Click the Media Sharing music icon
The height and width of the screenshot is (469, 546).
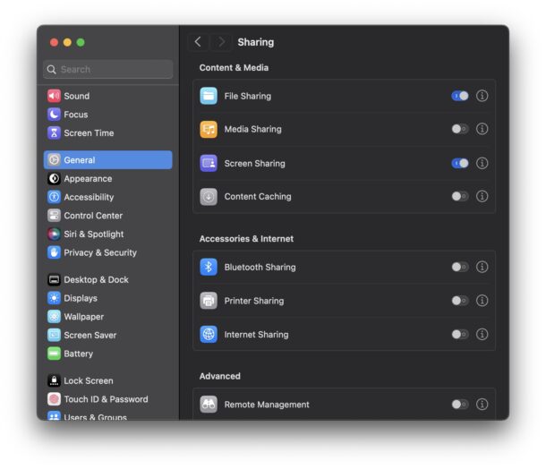click(x=209, y=129)
